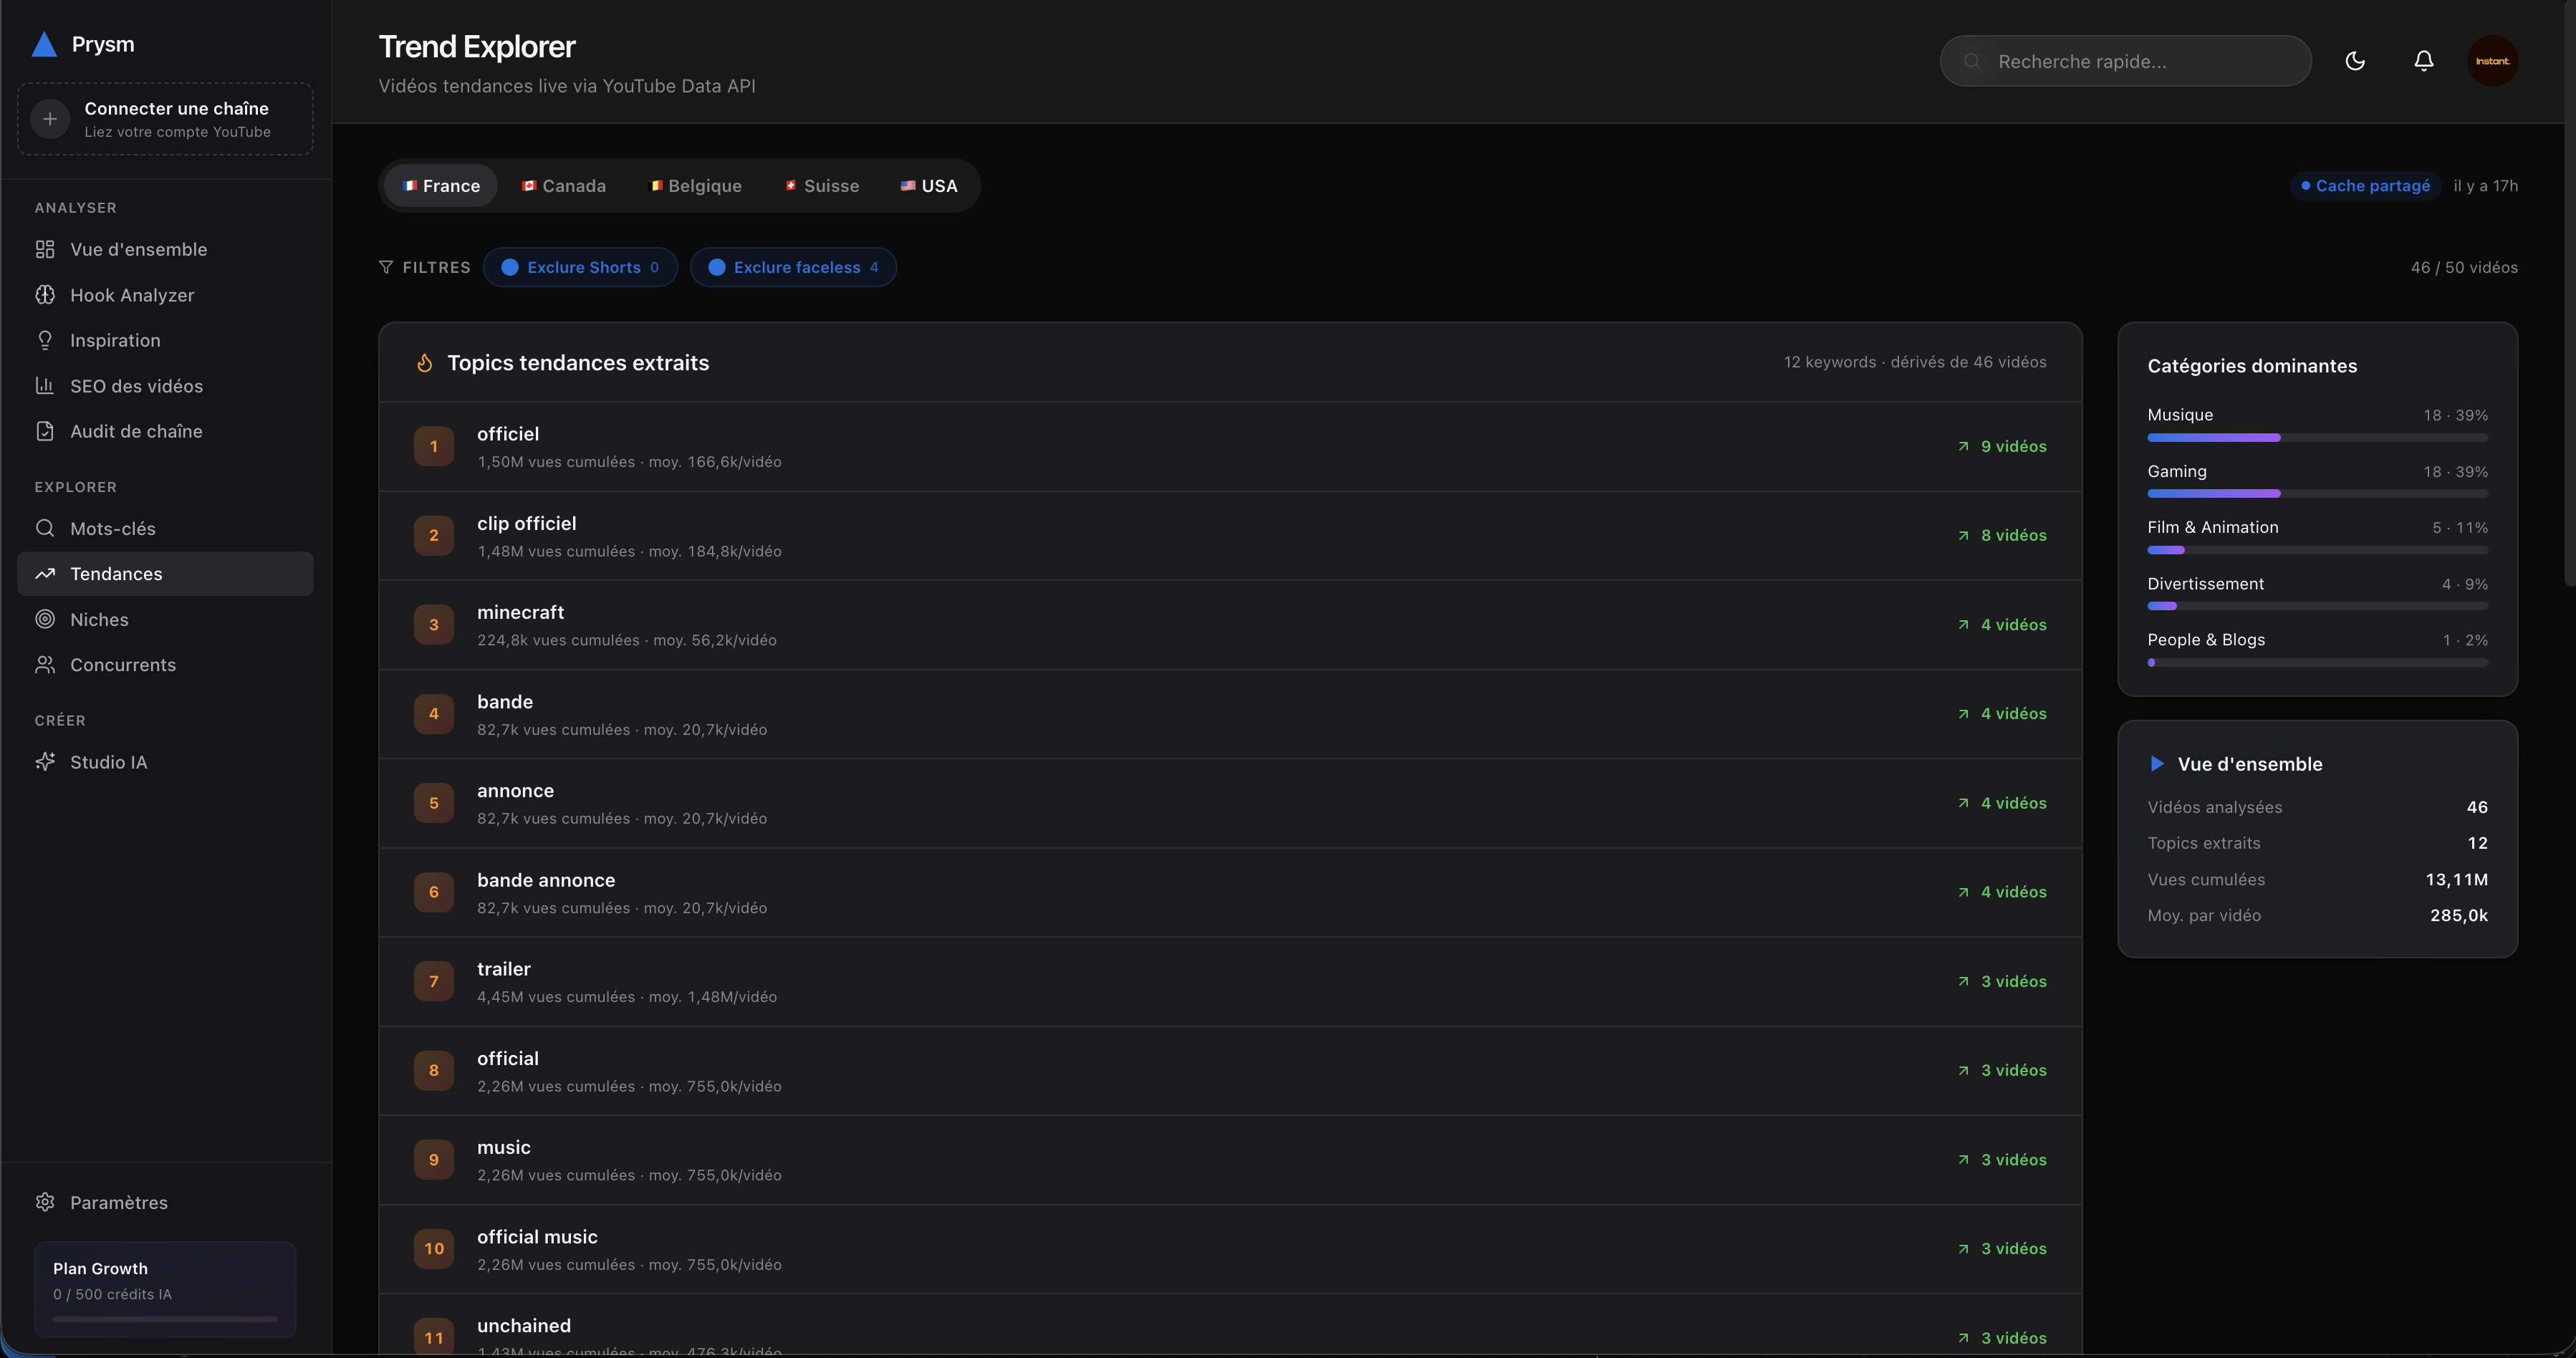Click the Paramètres gear icon
2576x1358 pixels.
(x=45, y=1202)
